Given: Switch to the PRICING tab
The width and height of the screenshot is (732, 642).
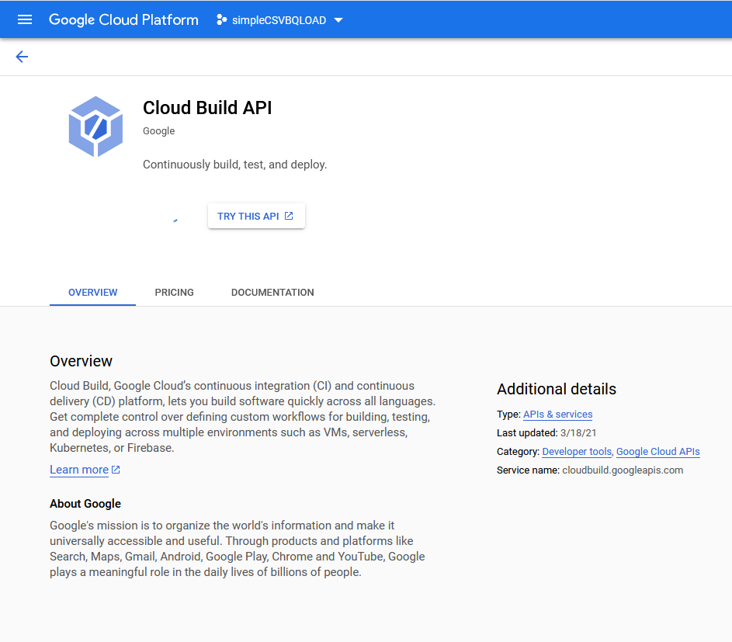Looking at the screenshot, I should point(174,293).
